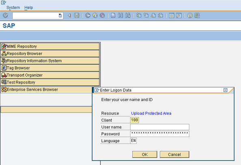Click the Next Page icon
241x165 pixels.
(153, 15)
